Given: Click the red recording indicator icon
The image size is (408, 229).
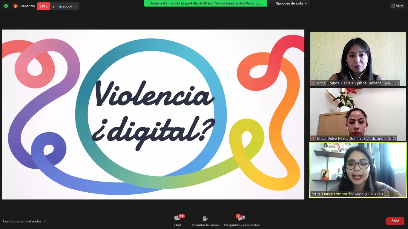Looking at the screenshot, I should 16,6.
